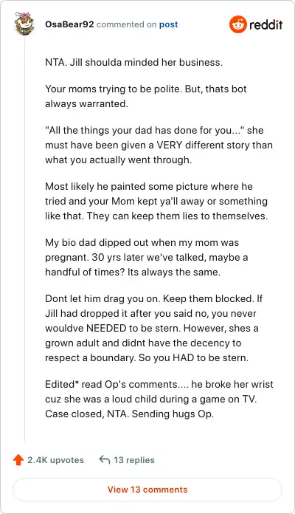Click the reply arrow icon
Image resolution: width=295 pixels, height=514 pixels.
pos(104,459)
